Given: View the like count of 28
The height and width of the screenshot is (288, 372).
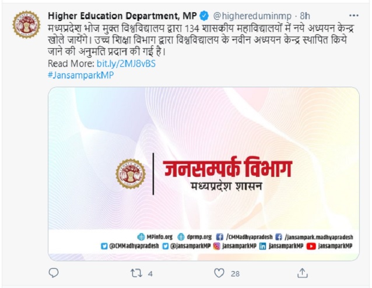Looking at the screenshot, I should [x=235, y=274].
